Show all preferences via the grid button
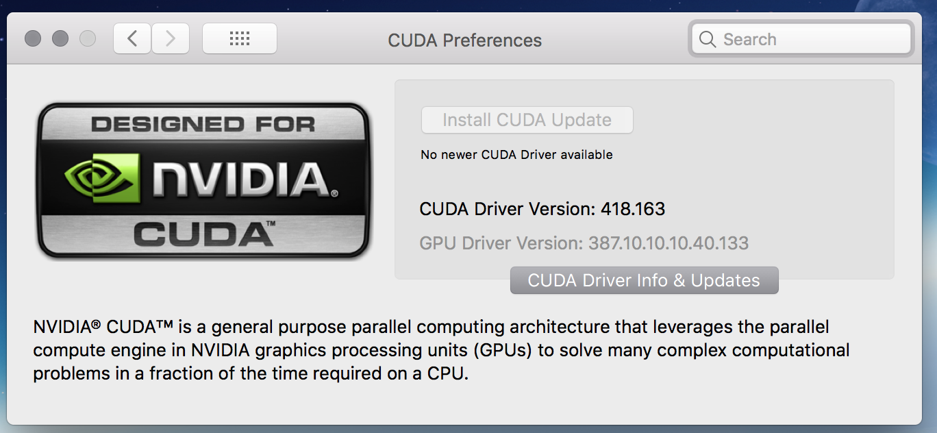 240,38
